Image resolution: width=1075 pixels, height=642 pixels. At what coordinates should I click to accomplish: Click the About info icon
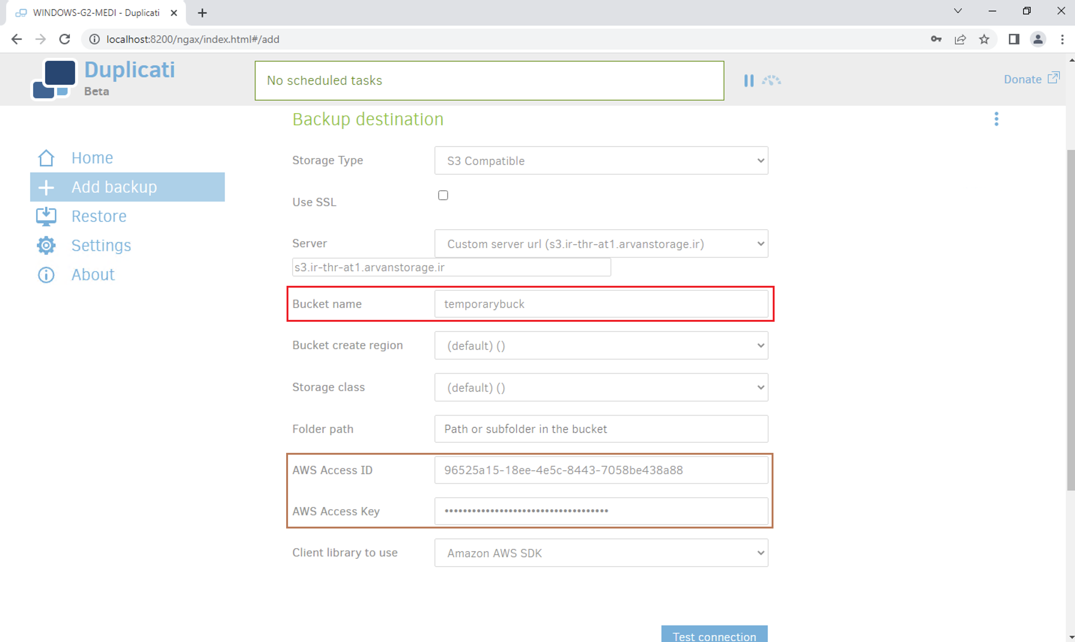click(x=46, y=275)
